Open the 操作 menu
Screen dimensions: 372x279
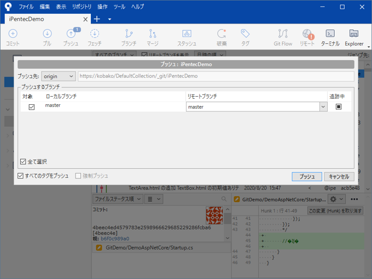pos(102,7)
